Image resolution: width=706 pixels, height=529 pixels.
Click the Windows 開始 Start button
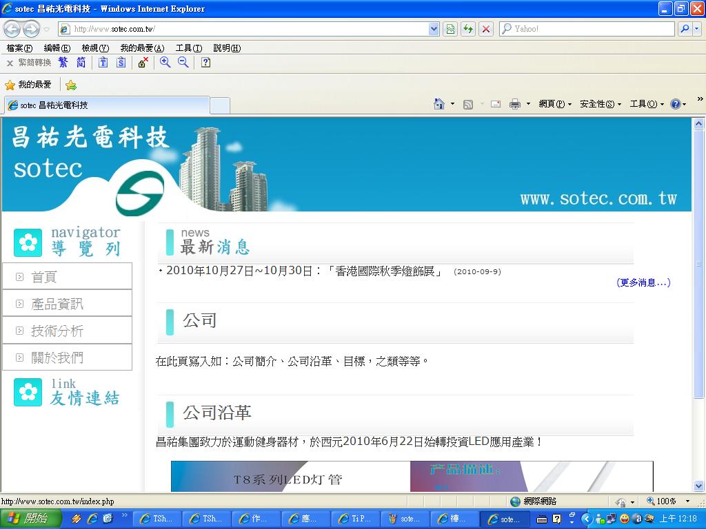[x=30, y=519]
